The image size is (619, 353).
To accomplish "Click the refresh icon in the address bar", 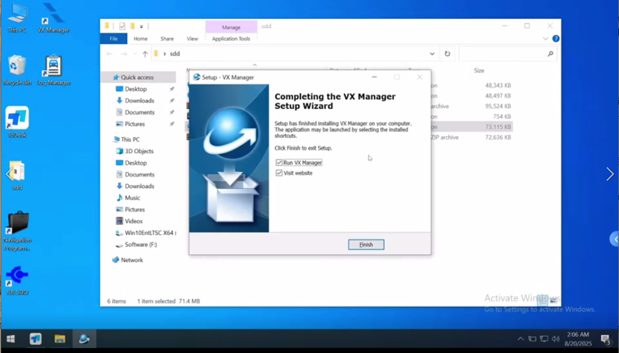I will click(x=446, y=54).
